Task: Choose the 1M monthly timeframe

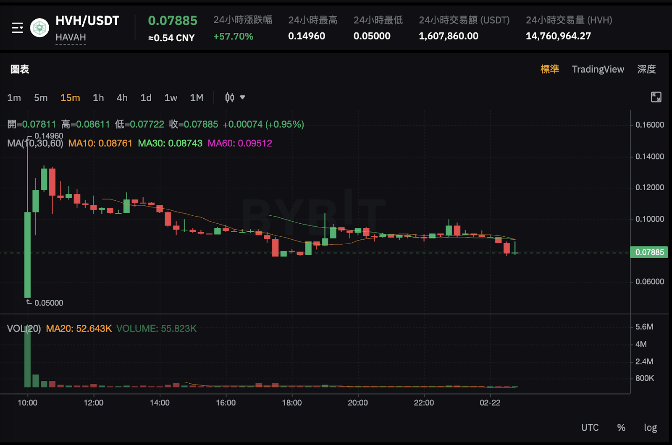Action: (x=197, y=98)
